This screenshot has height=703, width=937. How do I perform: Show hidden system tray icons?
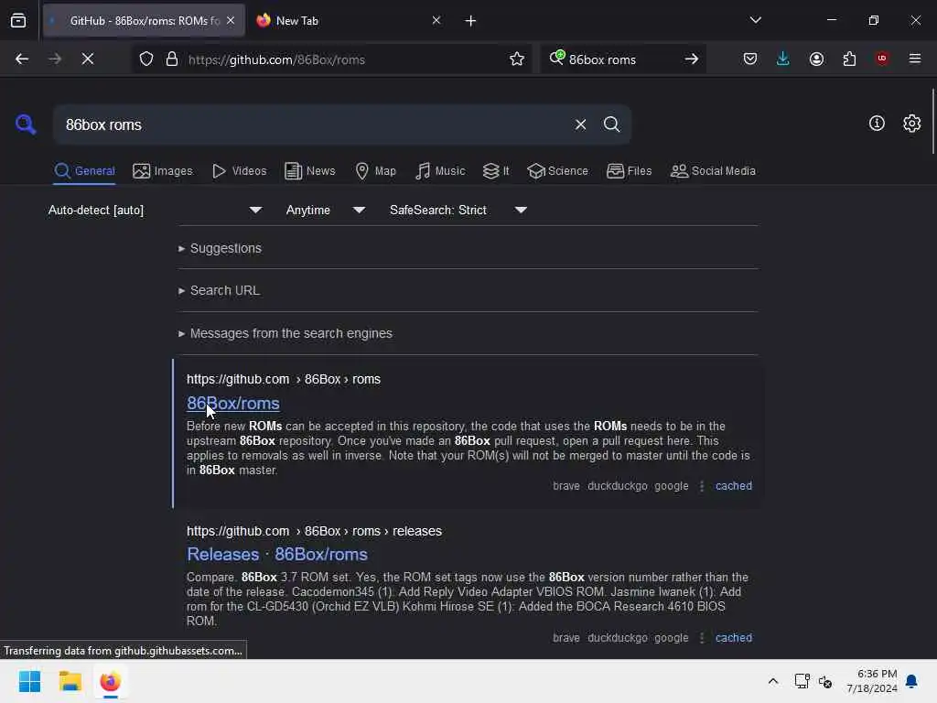coord(772,681)
